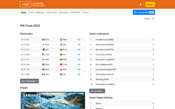This screenshot has height=109, width=175.
Task: Click Alle standen button
Action: [97, 91]
